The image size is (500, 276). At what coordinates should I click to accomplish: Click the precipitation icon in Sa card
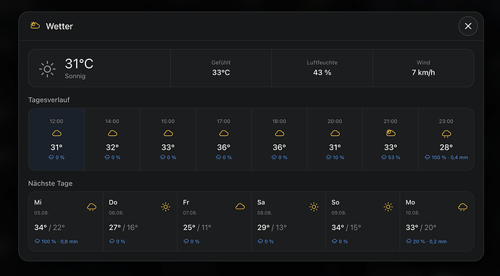260,241
